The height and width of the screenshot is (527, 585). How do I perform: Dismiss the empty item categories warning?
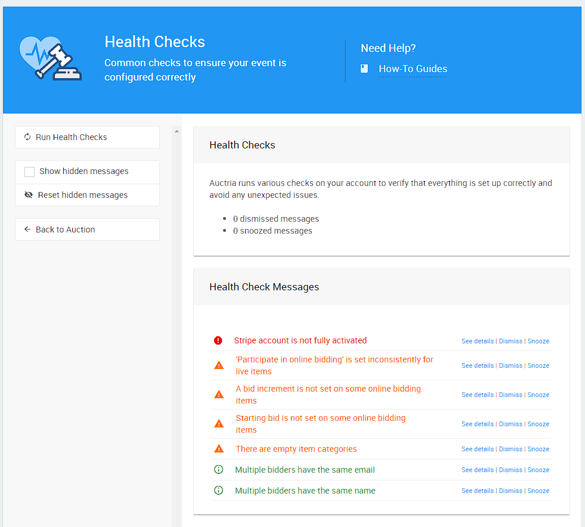[510, 449]
